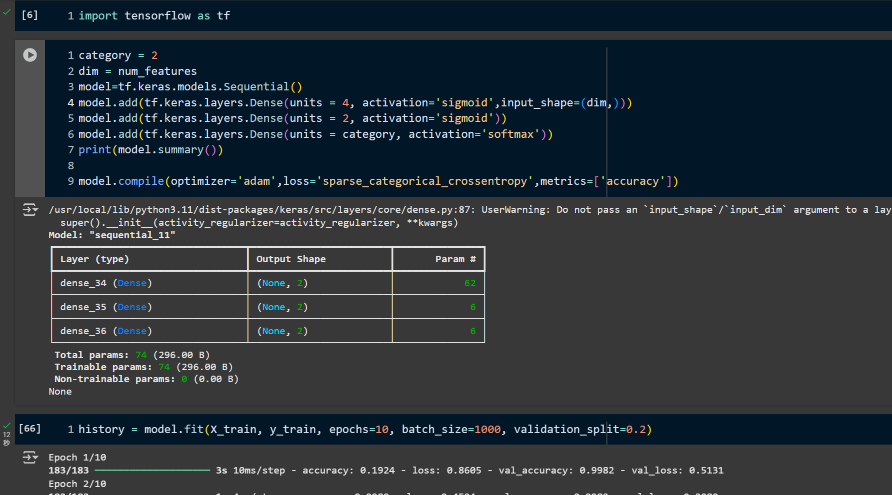Open output actions icon for Epoch training log
The width and height of the screenshot is (892, 495).
click(30, 457)
